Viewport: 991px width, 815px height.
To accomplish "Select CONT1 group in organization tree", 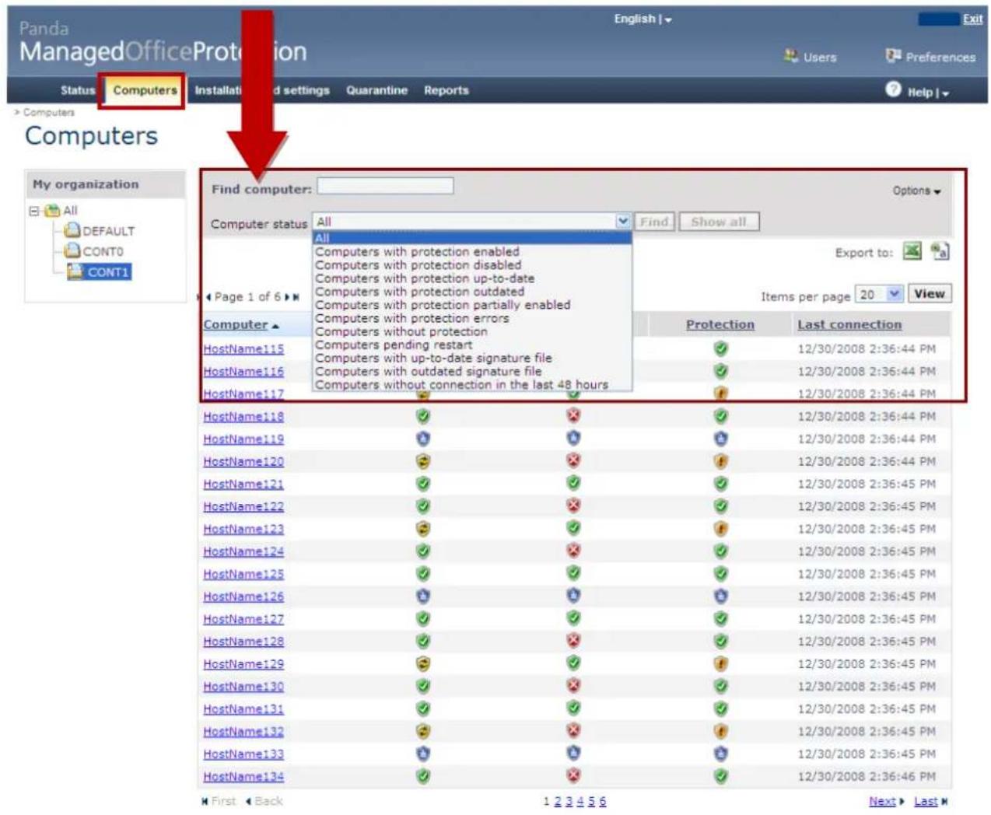I will (x=100, y=271).
